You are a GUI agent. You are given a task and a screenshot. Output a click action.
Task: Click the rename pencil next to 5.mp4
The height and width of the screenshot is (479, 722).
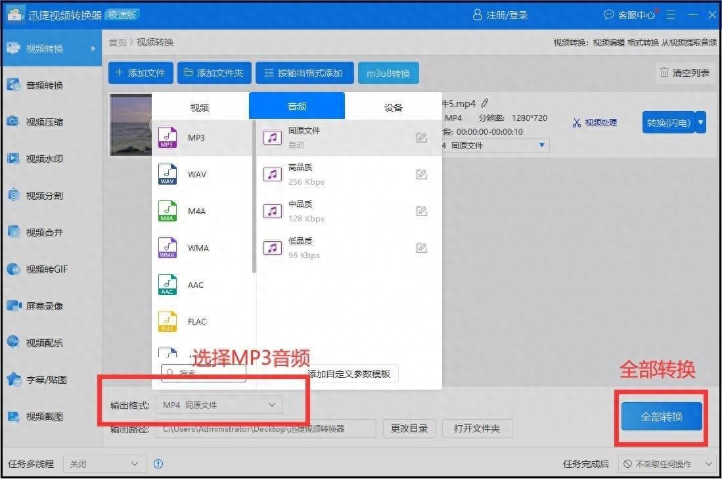[x=485, y=103]
